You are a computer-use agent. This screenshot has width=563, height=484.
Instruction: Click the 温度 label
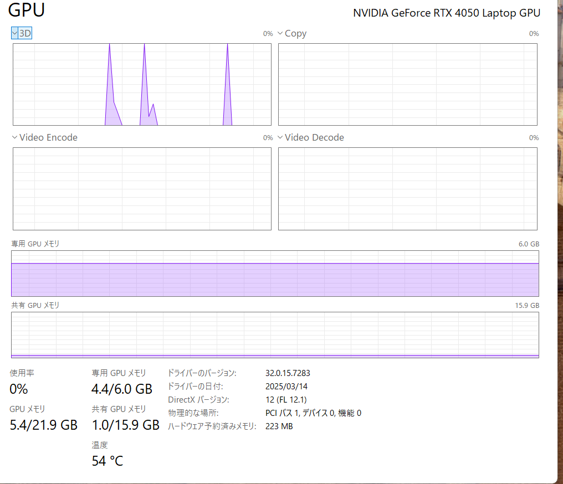(x=100, y=445)
